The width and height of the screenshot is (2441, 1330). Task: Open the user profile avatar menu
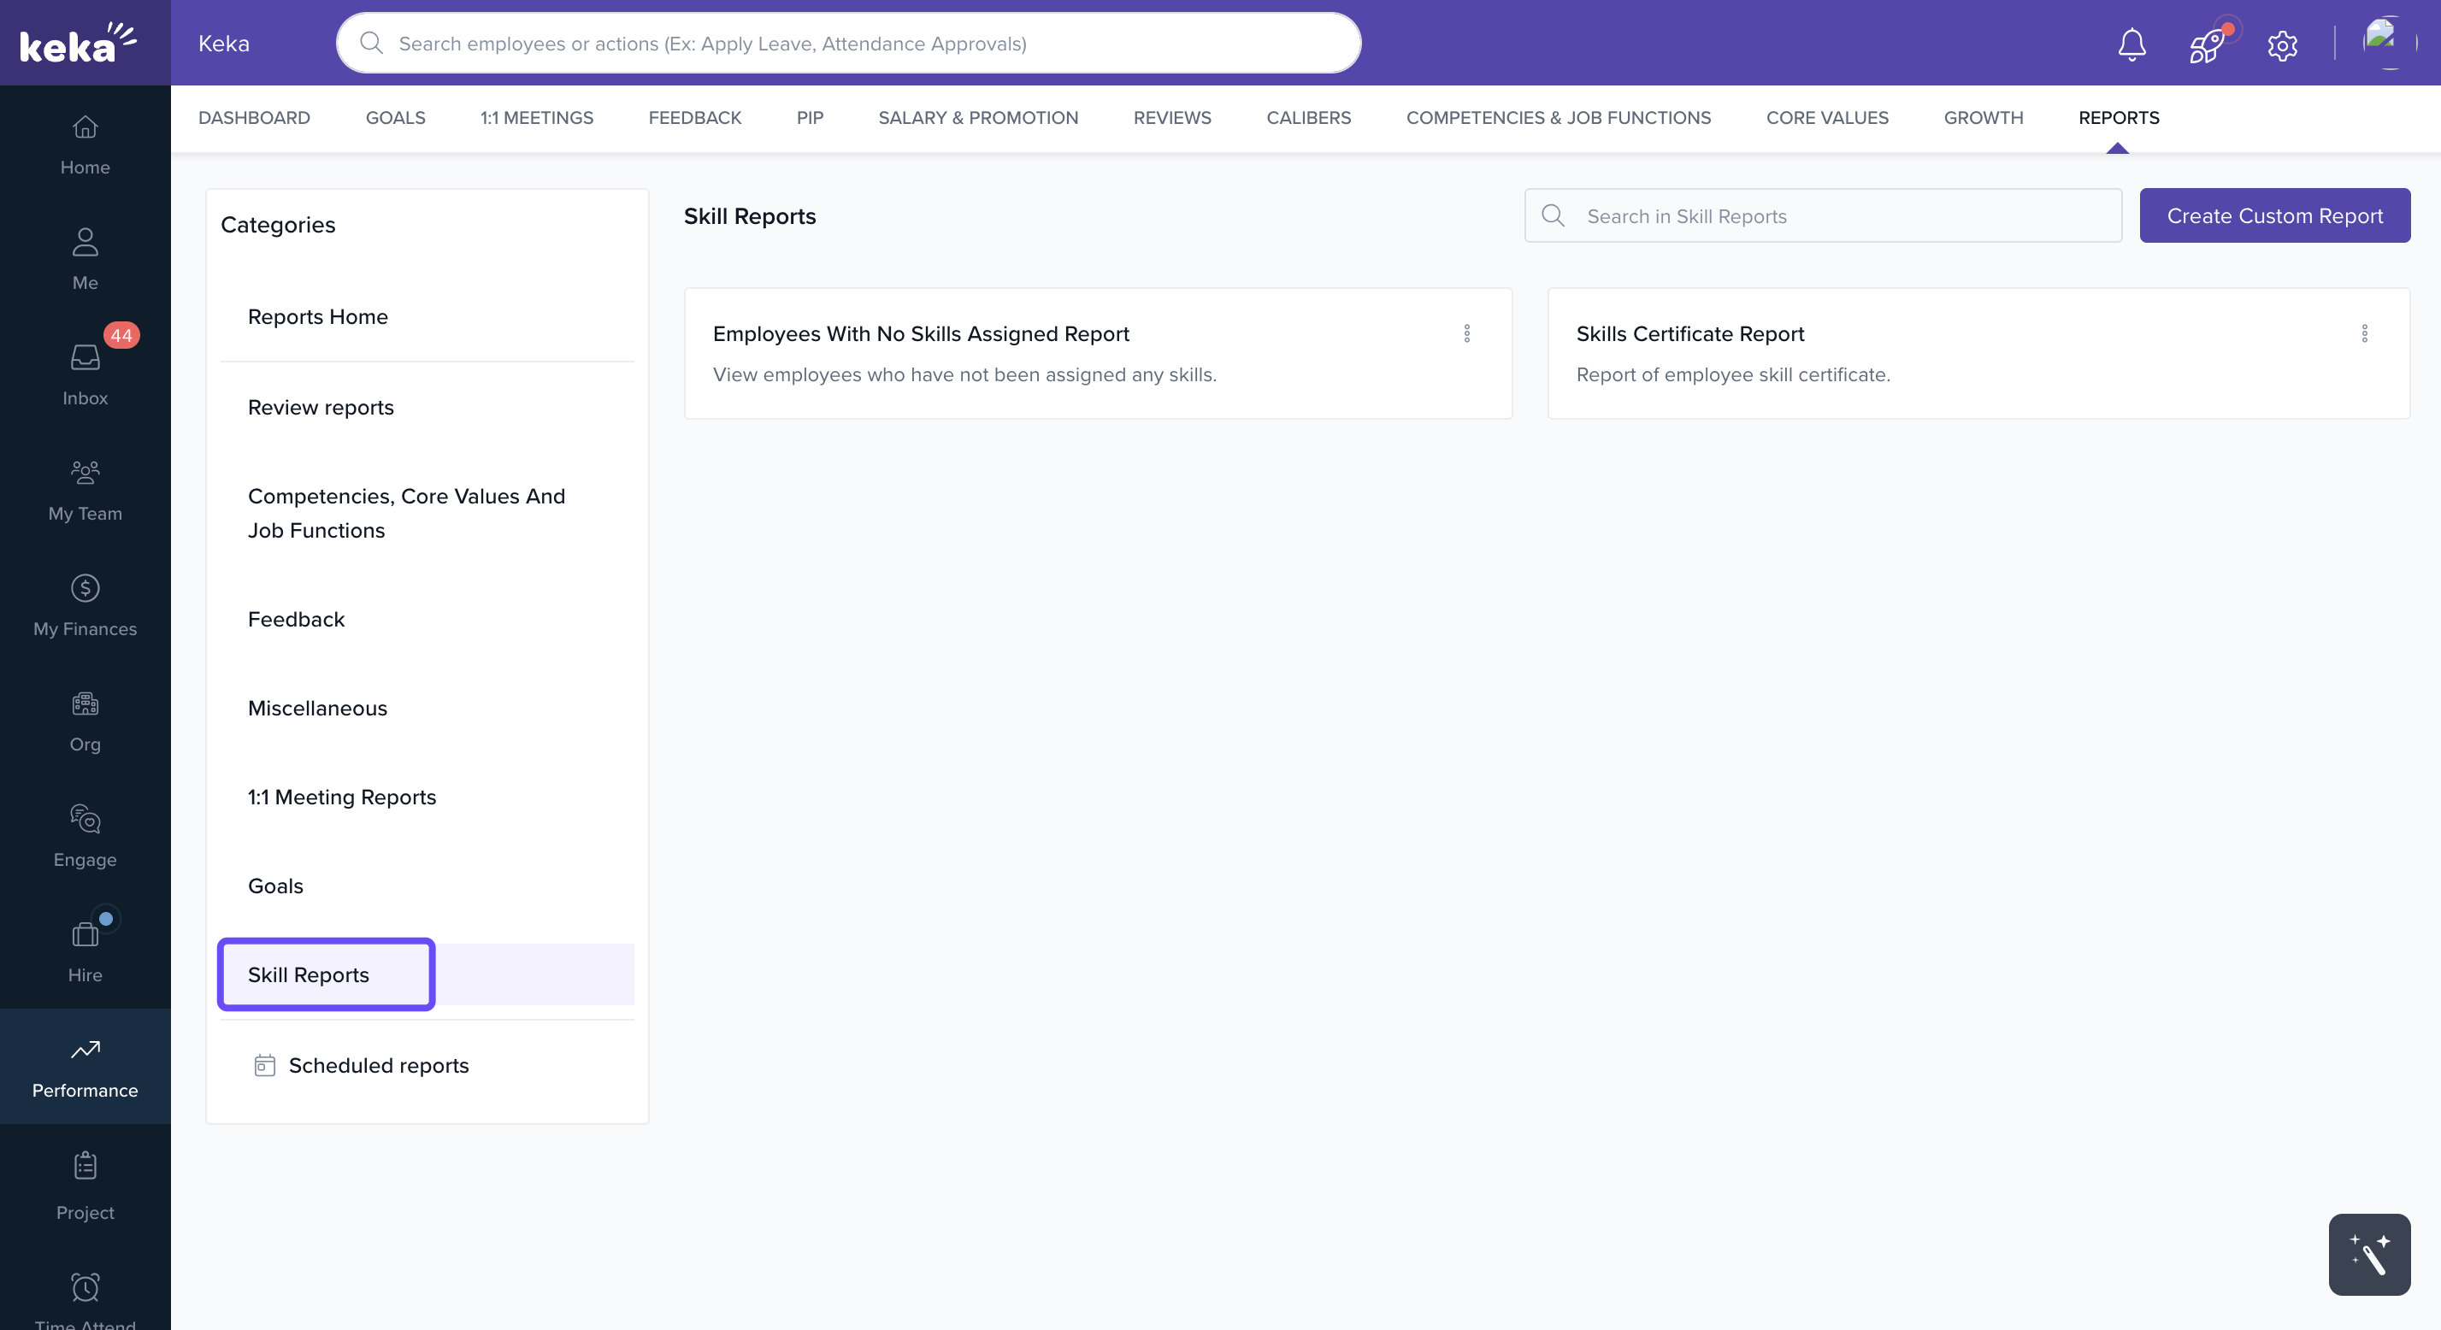tap(2388, 43)
